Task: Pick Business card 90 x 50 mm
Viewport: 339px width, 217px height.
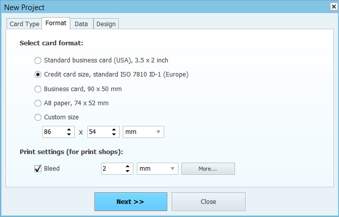Action: (78, 89)
